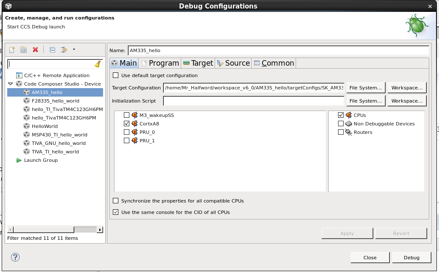This screenshot has height=272, width=439.
Task: Click the collapse all icon
Action: [52, 50]
